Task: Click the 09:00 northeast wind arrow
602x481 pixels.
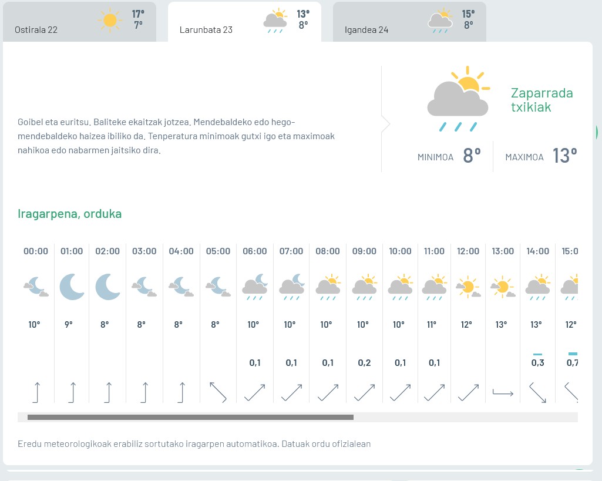Action: (x=364, y=392)
